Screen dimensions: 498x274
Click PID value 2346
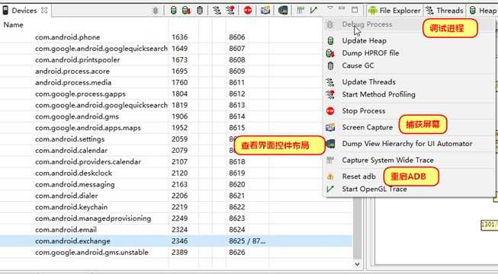coord(179,241)
